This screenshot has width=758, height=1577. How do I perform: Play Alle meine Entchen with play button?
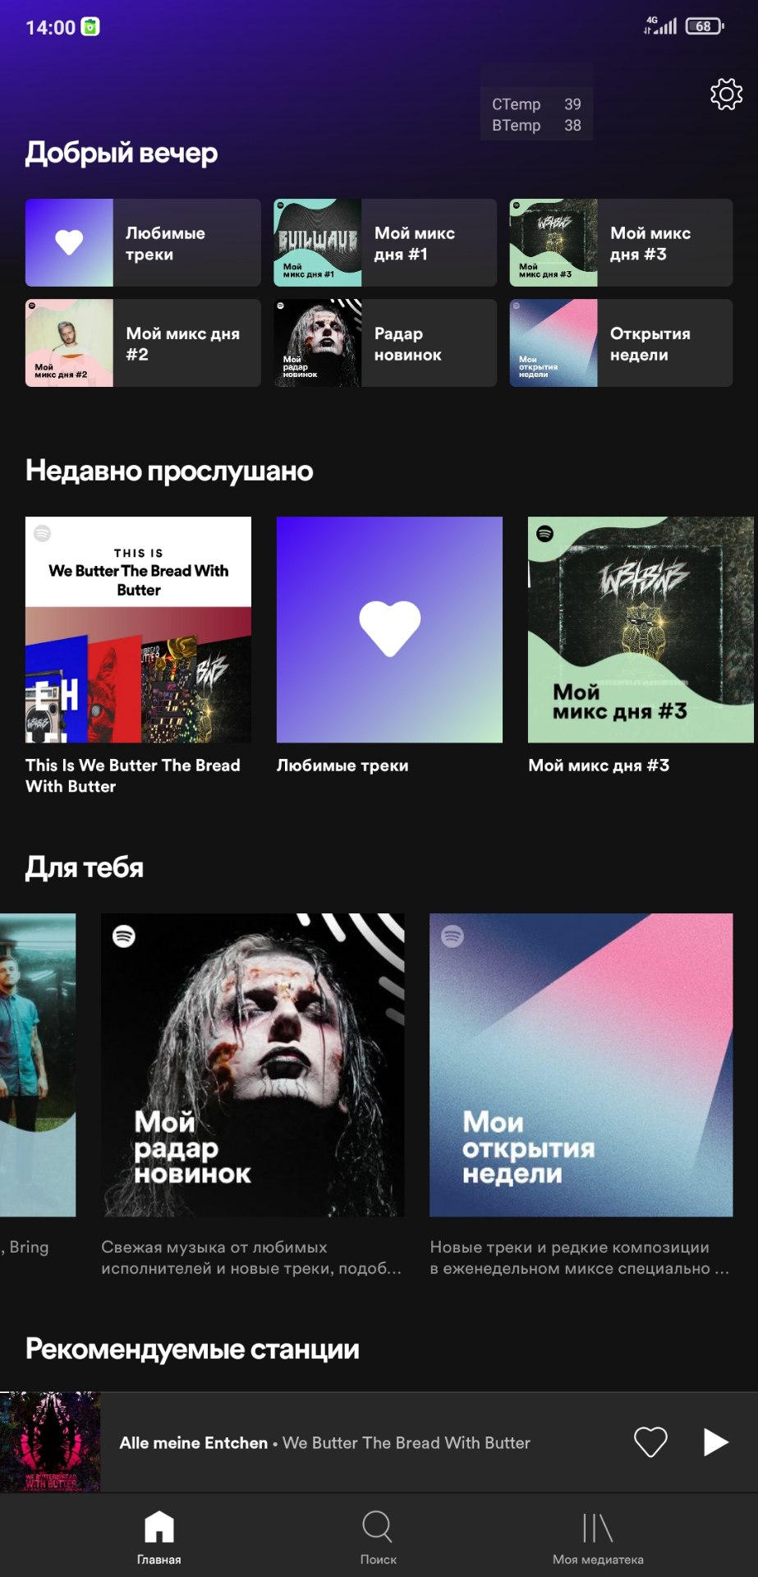(716, 1442)
